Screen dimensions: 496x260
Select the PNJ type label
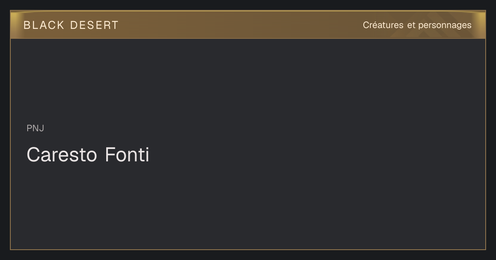coord(35,128)
